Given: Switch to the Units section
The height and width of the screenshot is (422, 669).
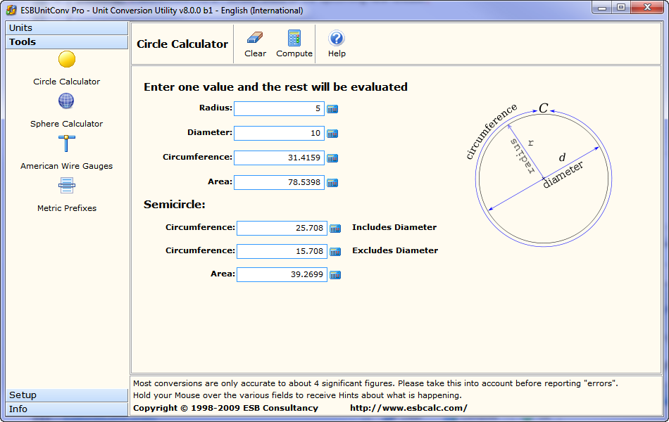Looking at the screenshot, I should 67,27.
